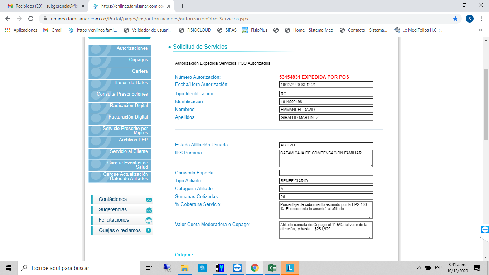Show hidden system tray icons
The width and height of the screenshot is (489, 275).
coord(418,268)
